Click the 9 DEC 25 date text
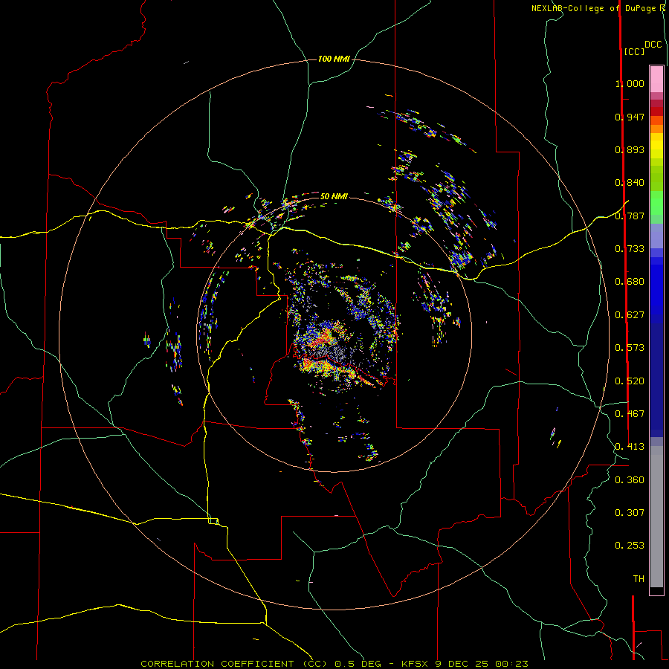This screenshot has width=669, height=669. (x=462, y=664)
